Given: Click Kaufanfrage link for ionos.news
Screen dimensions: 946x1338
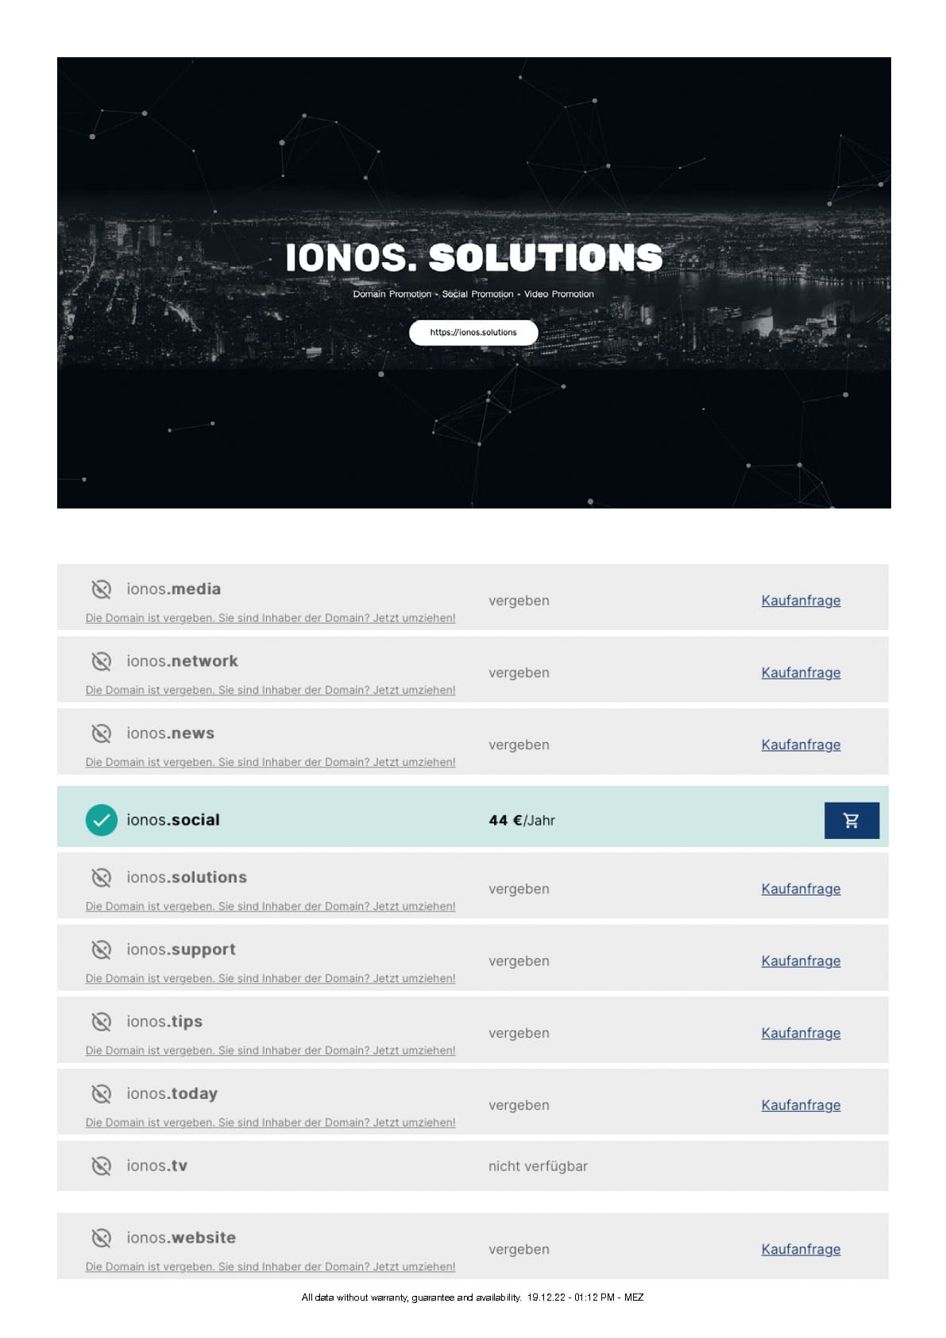Looking at the screenshot, I should click(801, 745).
